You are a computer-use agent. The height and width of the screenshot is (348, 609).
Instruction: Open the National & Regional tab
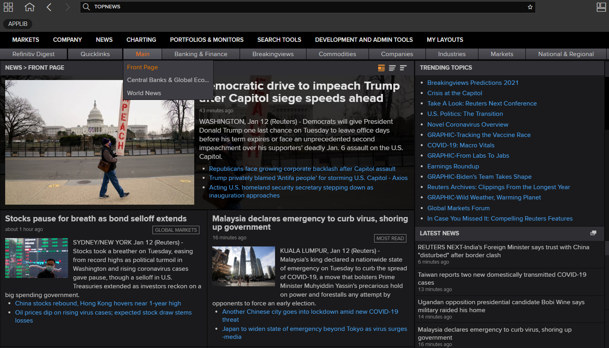point(566,54)
